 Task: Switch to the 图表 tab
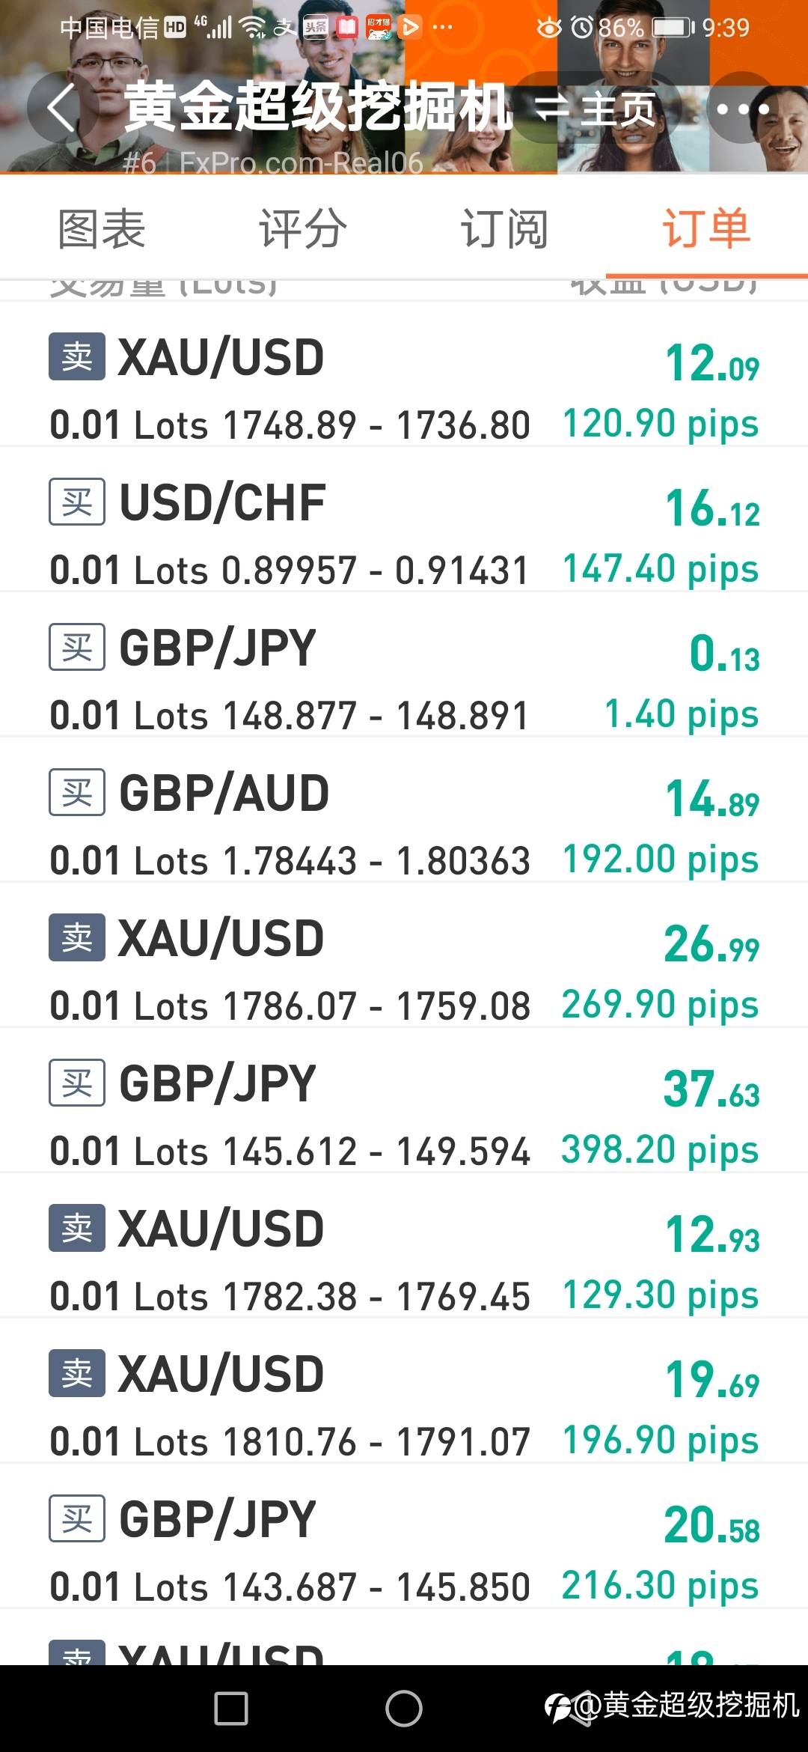point(102,229)
